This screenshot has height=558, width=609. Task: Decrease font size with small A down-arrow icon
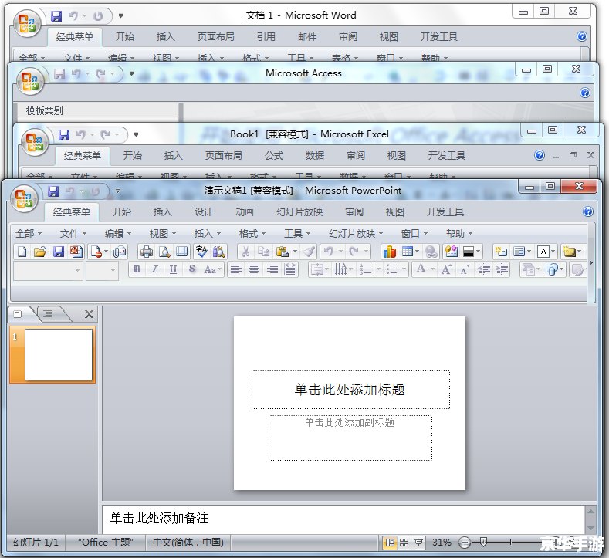pyautogui.click(x=464, y=269)
